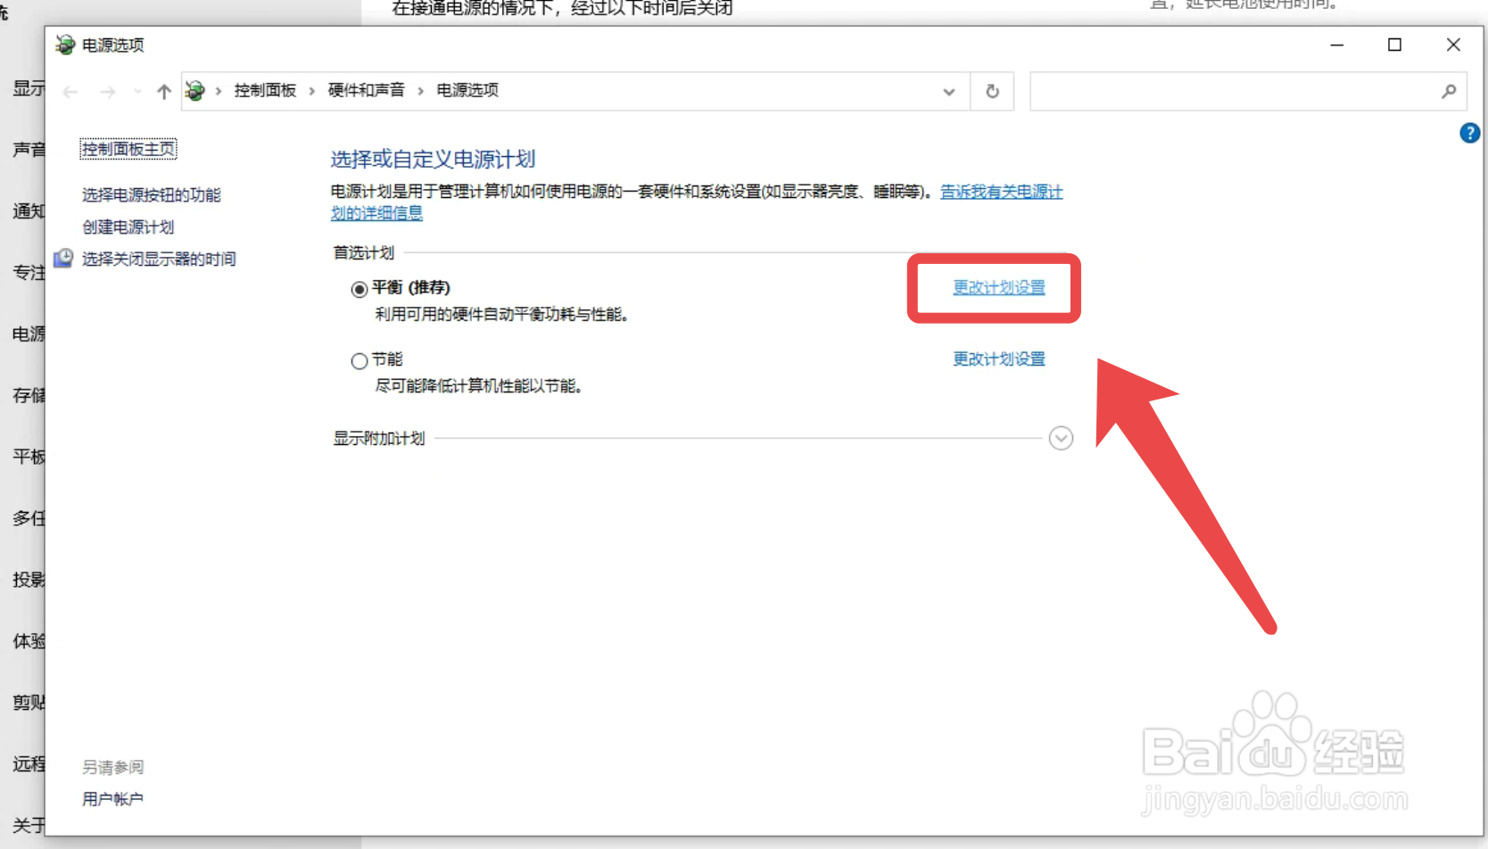Click the search magnifier icon
The width and height of the screenshot is (1488, 849).
pos(1449,91)
